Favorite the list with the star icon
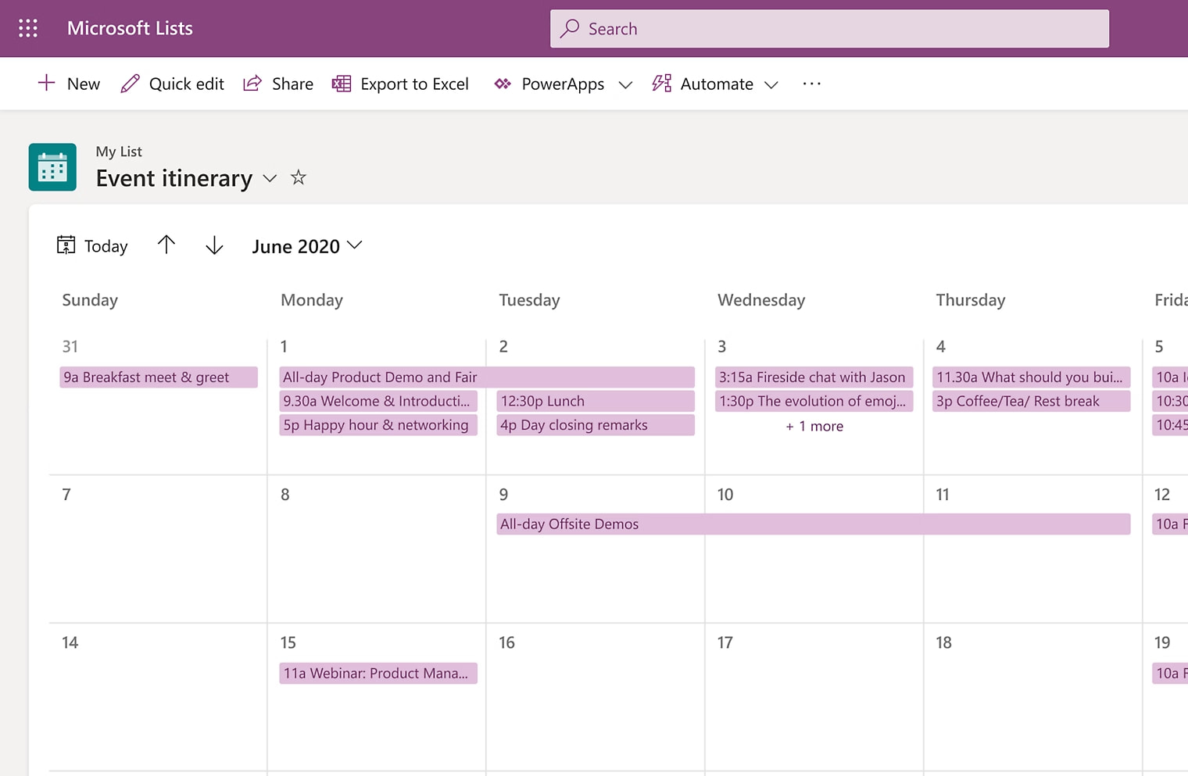Image resolution: width=1188 pixels, height=776 pixels. 298,177
